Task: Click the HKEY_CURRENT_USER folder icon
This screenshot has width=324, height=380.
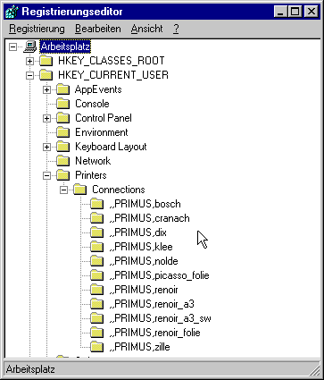Action: (46, 75)
